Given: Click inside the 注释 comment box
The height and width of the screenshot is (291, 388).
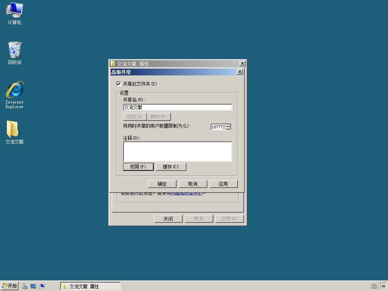Looking at the screenshot, I should tap(177, 152).
